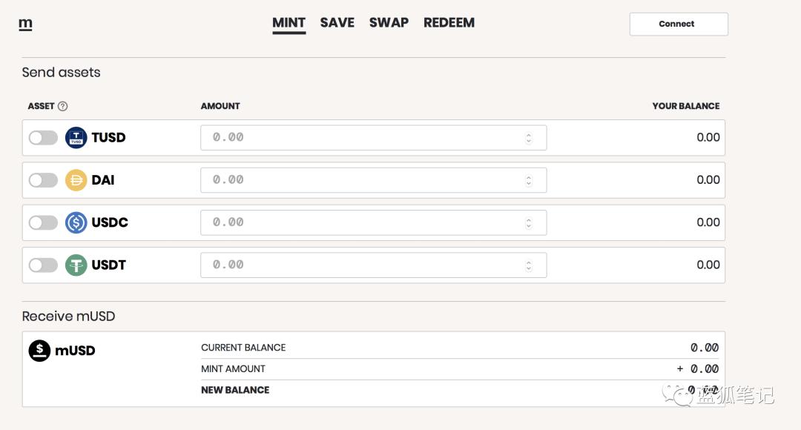Click the USDT Tether coin icon
801x430 pixels.
pyautogui.click(x=76, y=265)
